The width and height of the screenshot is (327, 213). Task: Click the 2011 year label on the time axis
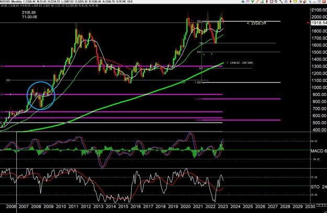pyautogui.click(x=73, y=207)
